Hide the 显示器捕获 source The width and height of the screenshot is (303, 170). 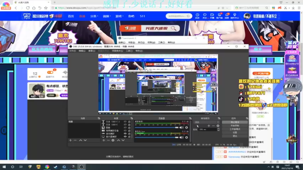(125, 136)
